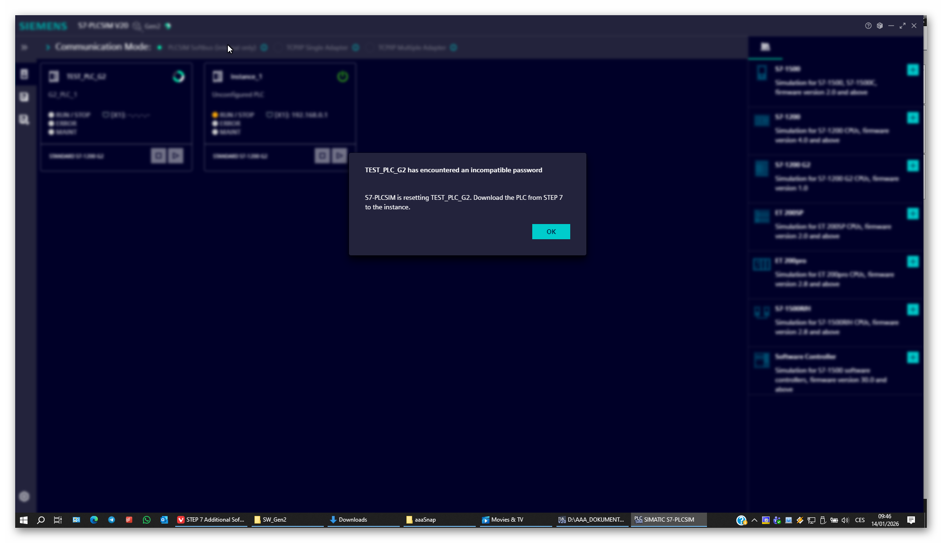Screen dimensions: 942x543
Task: Add an S7-1200 G2 simulation instance
Action: coord(913,166)
